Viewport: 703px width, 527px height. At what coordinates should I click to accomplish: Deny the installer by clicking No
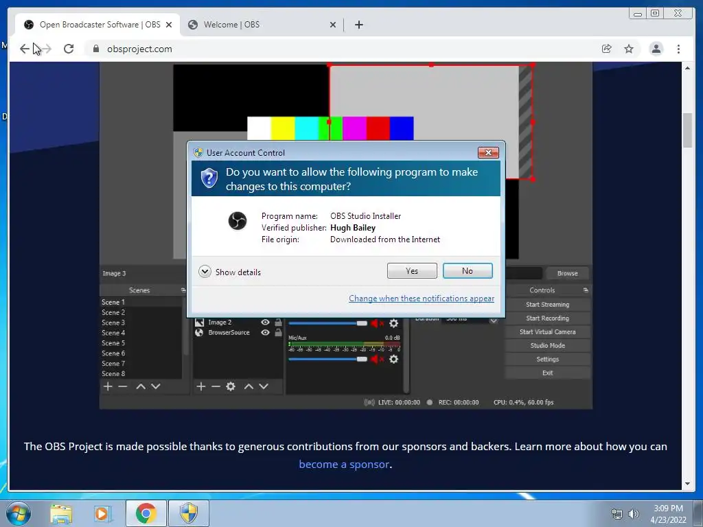[x=468, y=270]
